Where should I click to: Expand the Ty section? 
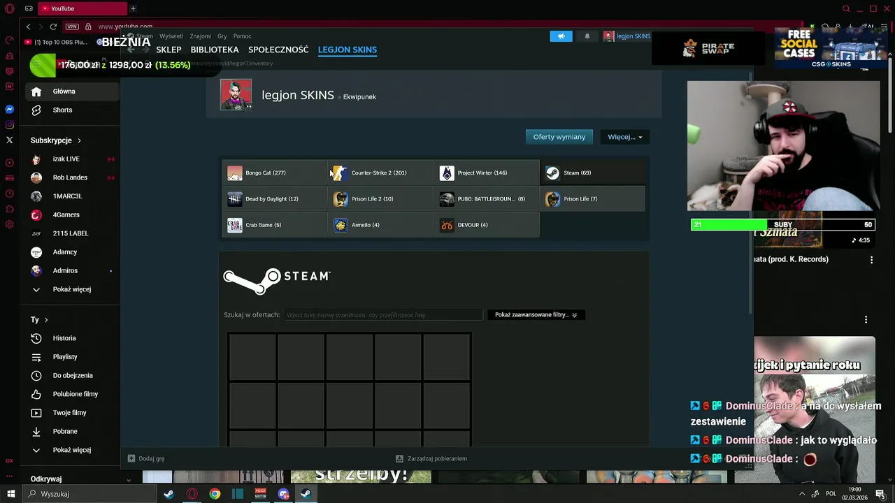click(39, 320)
